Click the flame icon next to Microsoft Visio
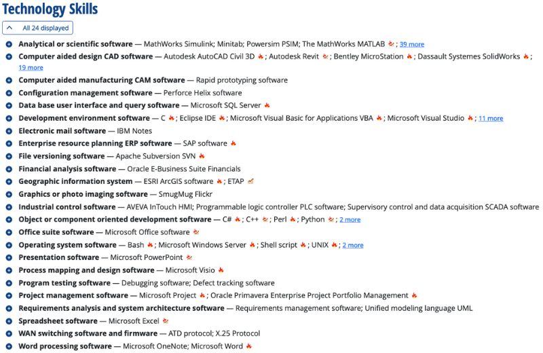The image size is (543, 353). 221,270
